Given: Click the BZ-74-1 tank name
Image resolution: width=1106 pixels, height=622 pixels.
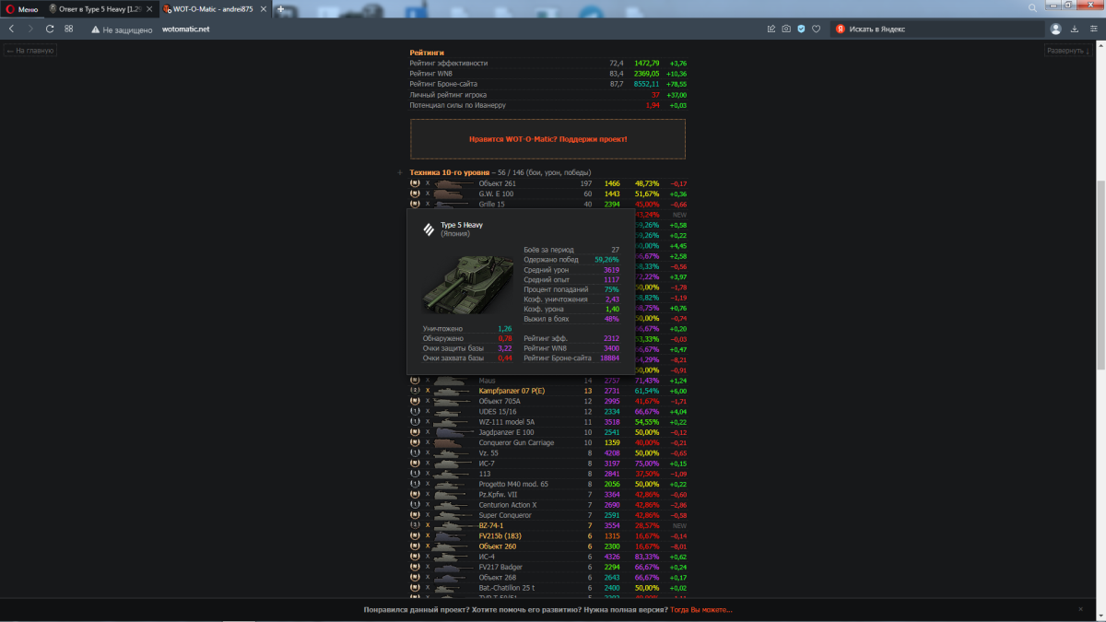Looking at the screenshot, I should pyautogui.click(x=491, y=525).
